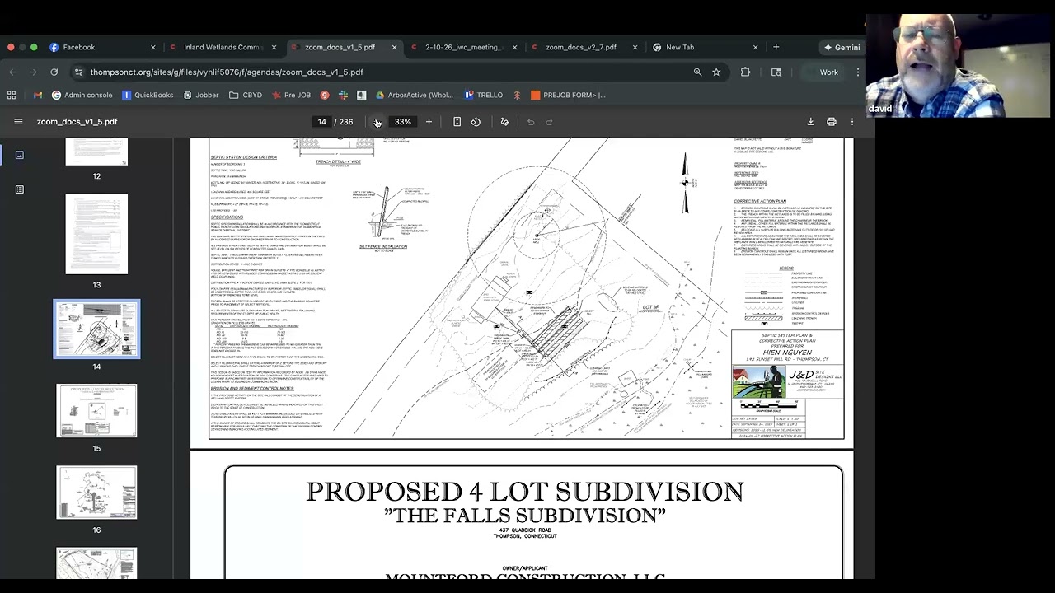Search within page using magnifier icon
The width and height of the screenshot is (1055, 593).
697,72
